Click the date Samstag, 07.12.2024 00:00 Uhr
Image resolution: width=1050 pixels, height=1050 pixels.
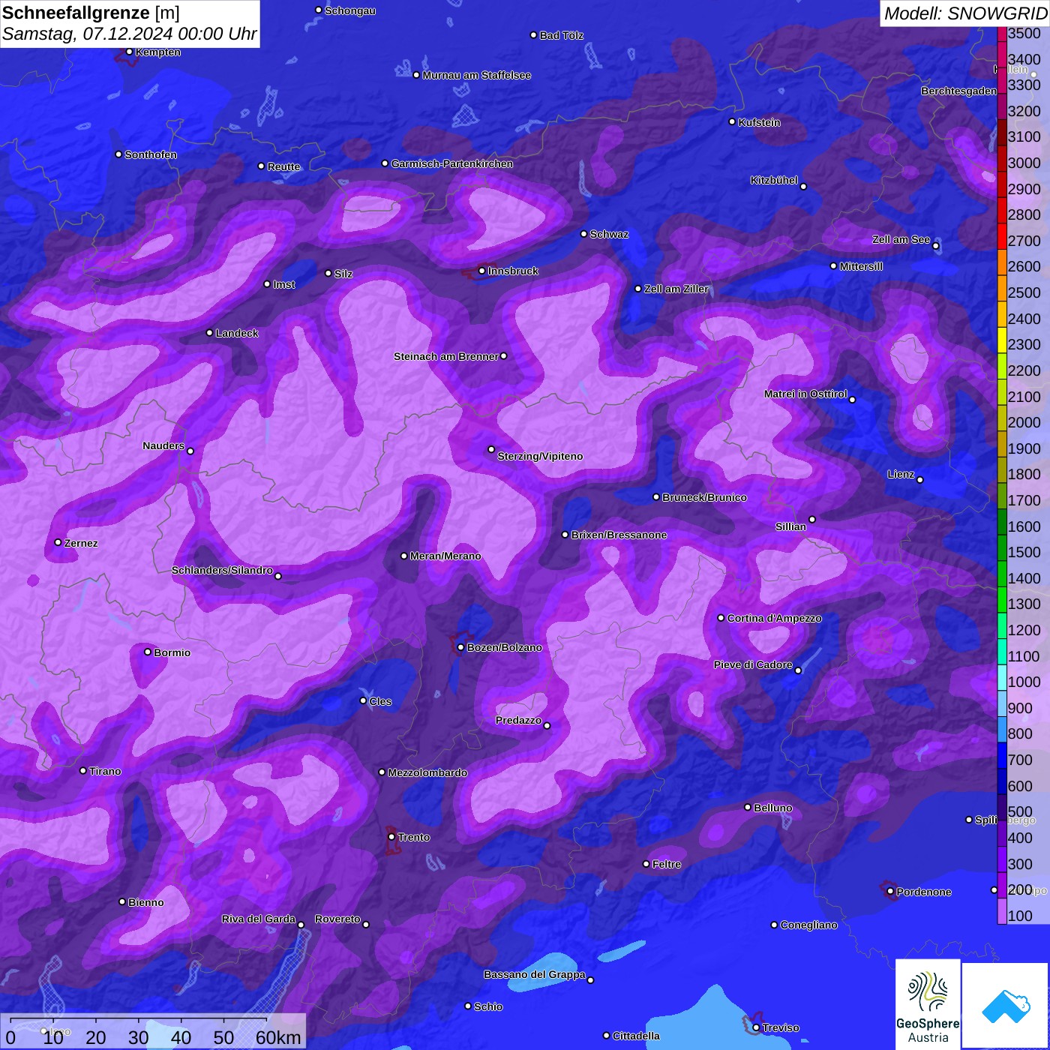129,34
